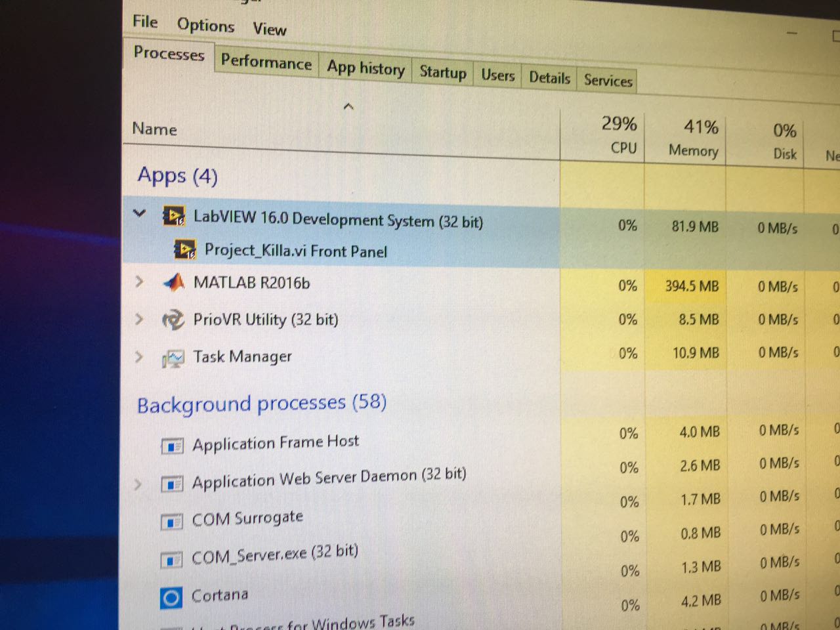Image resolution: width=840 pixels, height=630 pixels.
Task: Click the 1.7 MB memory value
Action: tap(700, 499)
